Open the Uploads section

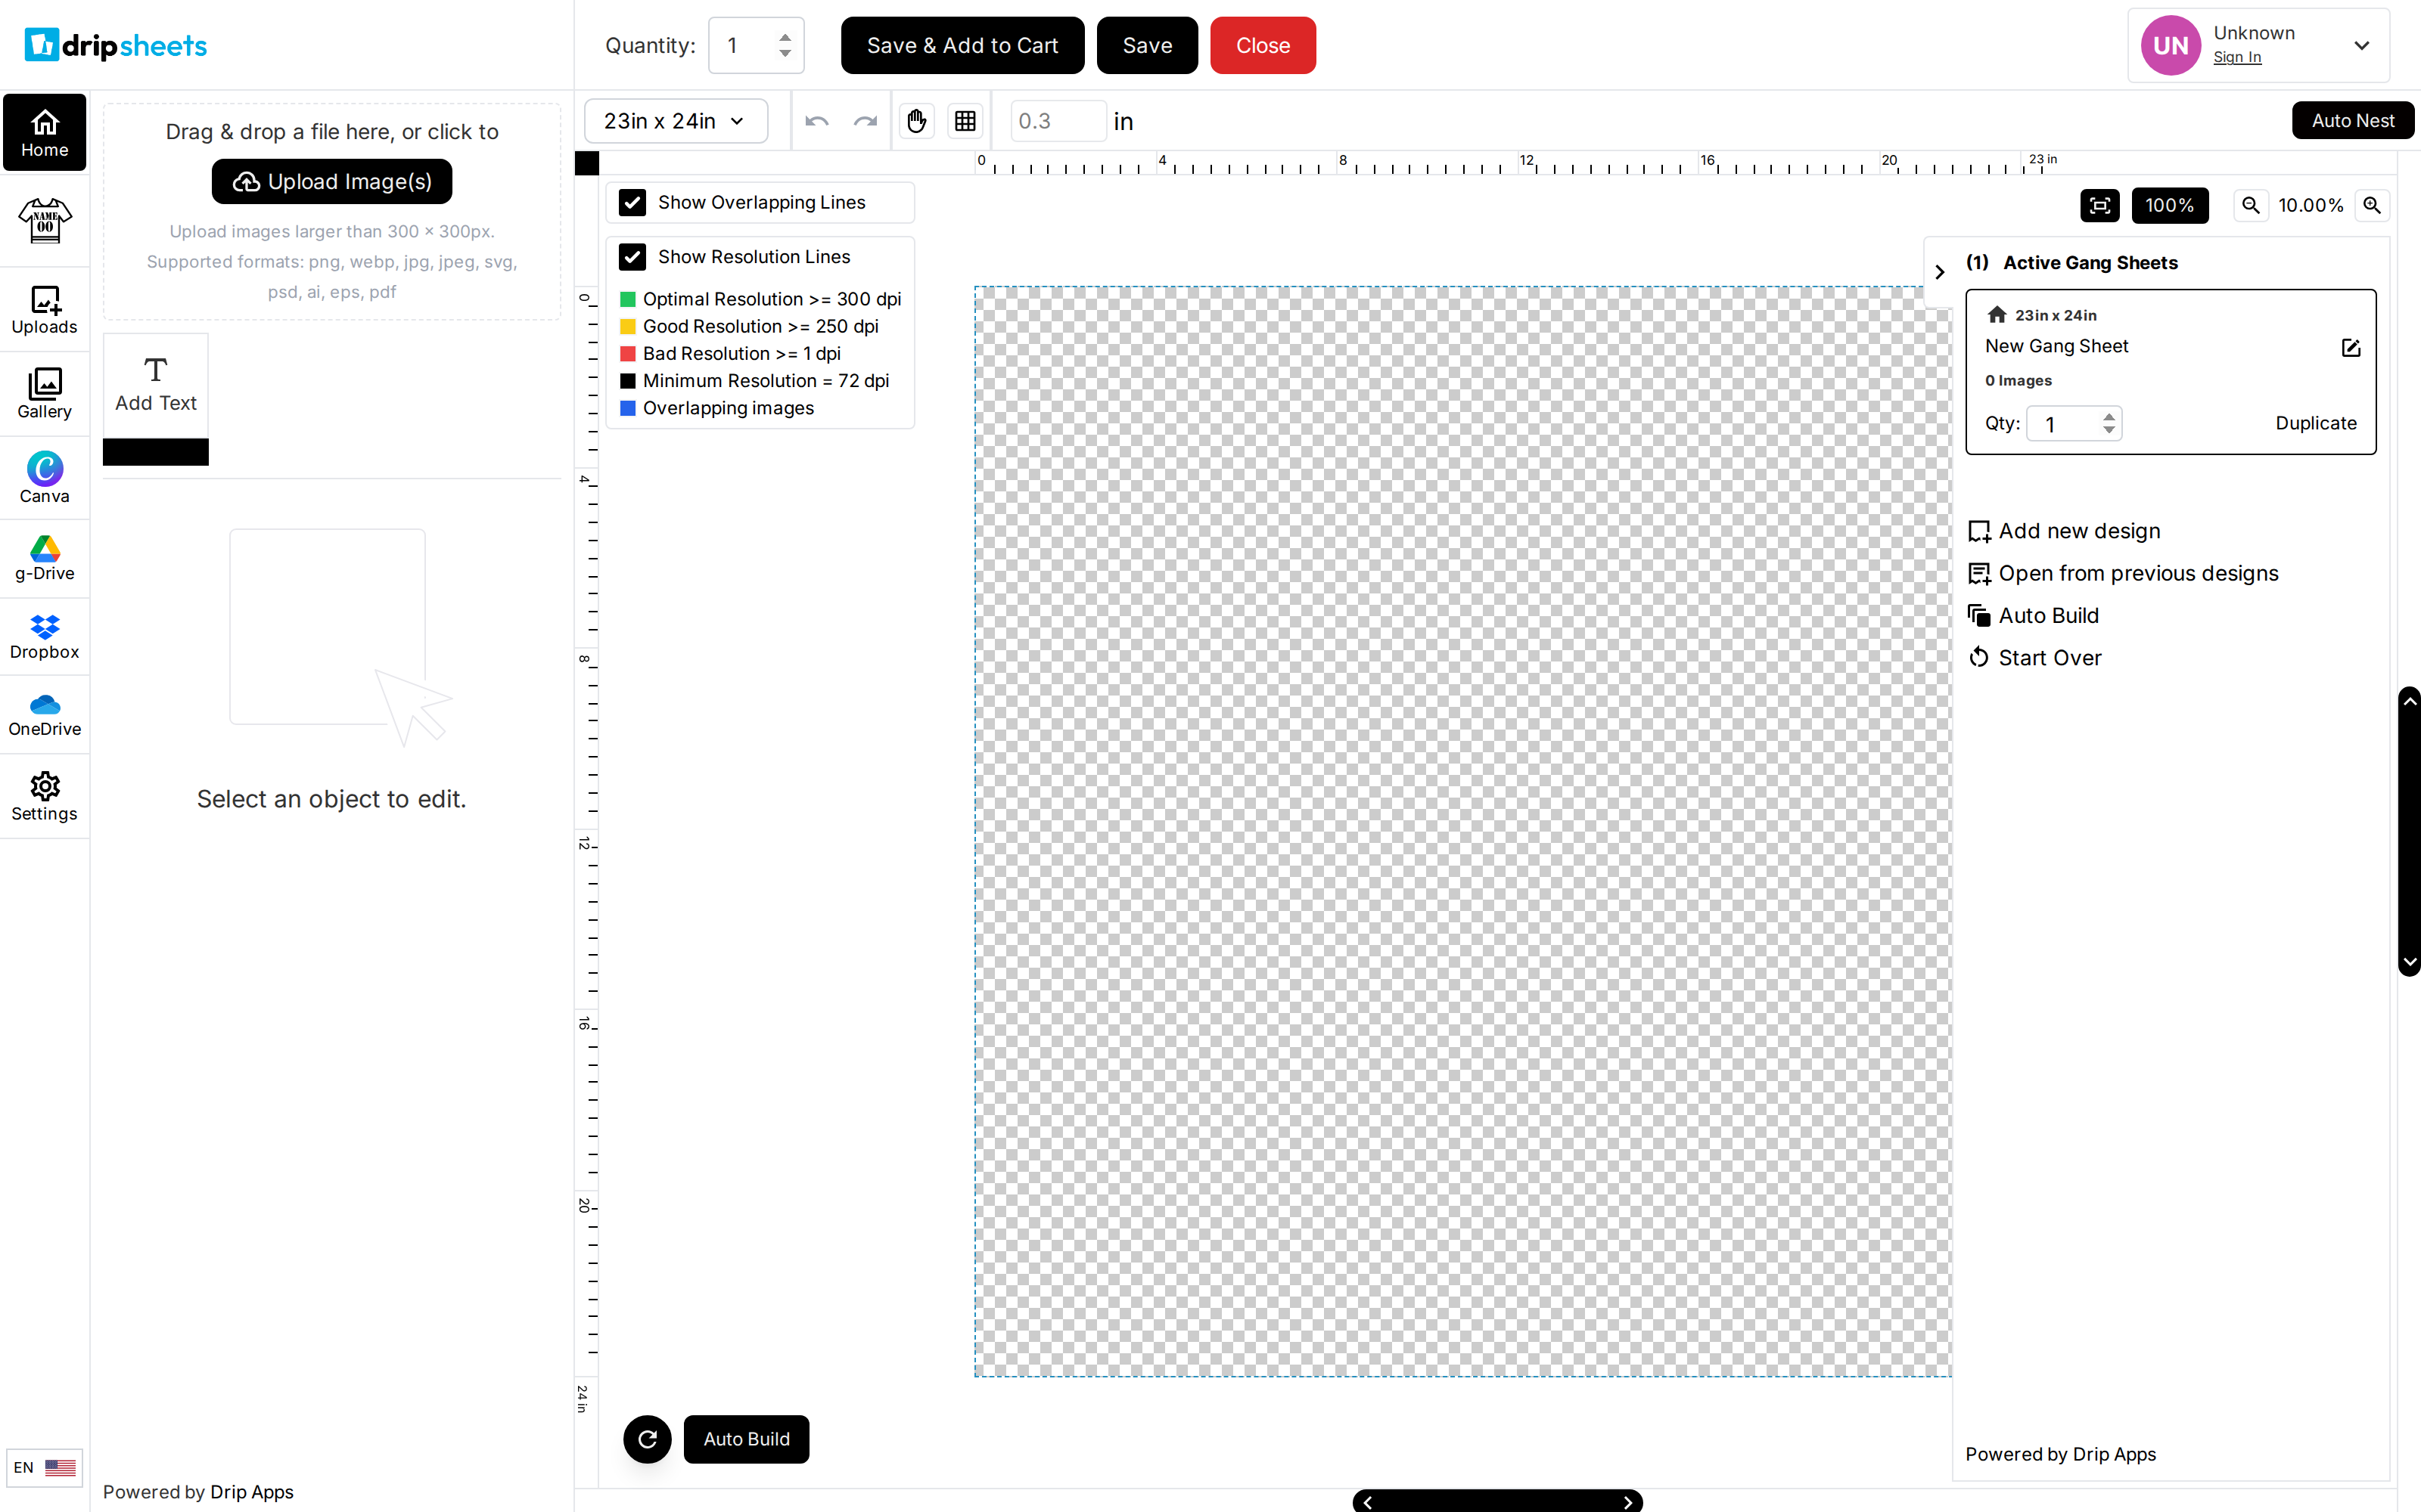click(45, 310)
